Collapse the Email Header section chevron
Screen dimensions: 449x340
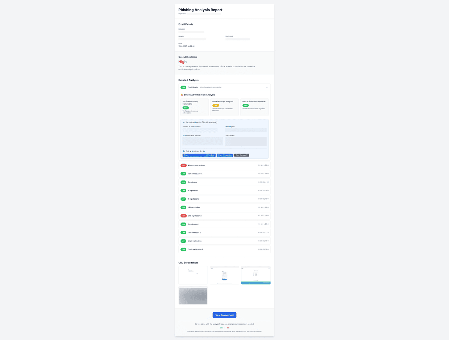point(267,87)
